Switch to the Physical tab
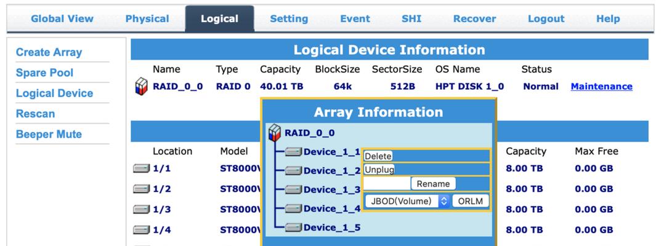This screenshot has height=246, width=664. click(x=147, y=18)
